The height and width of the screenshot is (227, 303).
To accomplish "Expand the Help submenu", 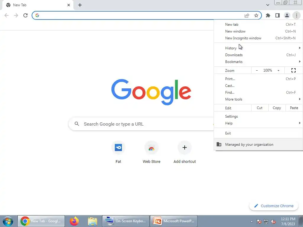I will tap(258, 123).
